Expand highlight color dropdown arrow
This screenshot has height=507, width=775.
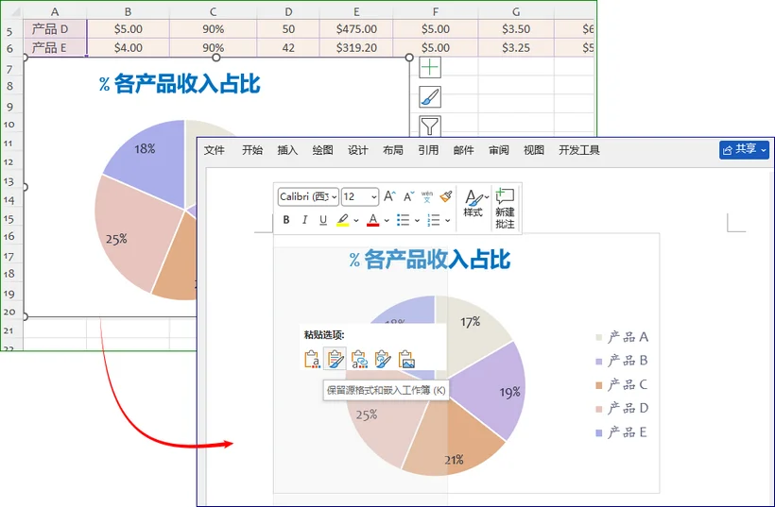click(356, 221)
